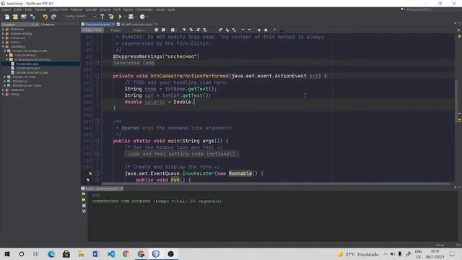Select the Código-Fonte editor view button
Image resolution: width=462 pixels, height=260 pixels.
coord(92,30)
